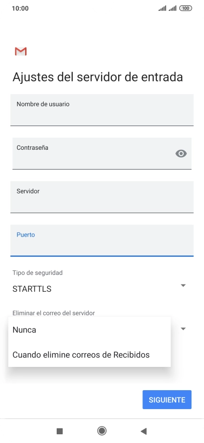
Task: Tap the battery indicator icon
Action: tap(186, 8)
